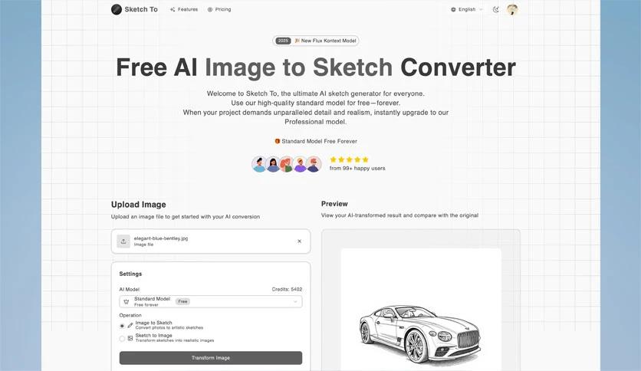The width and height of the screenshot is (641, 371).
Task: Click the Standard Model Free Forever label
Action: (319, 141)
